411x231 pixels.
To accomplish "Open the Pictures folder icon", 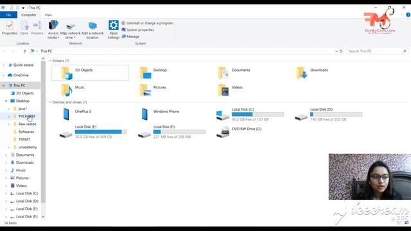I will click(145, 90).
